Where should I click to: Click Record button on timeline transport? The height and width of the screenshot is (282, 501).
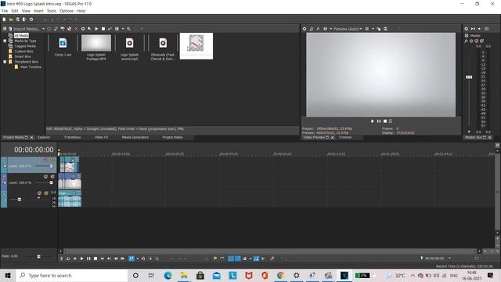pyautogui.click(x=61, y=258)
